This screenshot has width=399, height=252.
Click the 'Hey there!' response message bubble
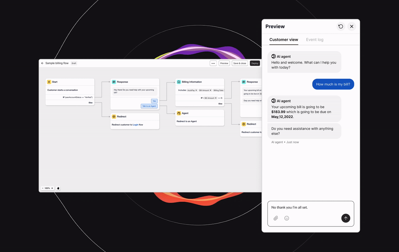[135, 91]
